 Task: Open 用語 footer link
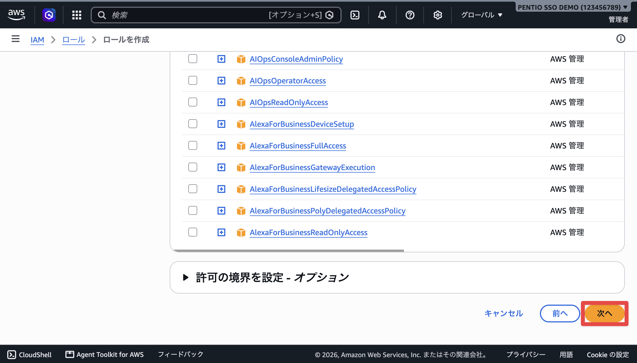pos(566,355)
